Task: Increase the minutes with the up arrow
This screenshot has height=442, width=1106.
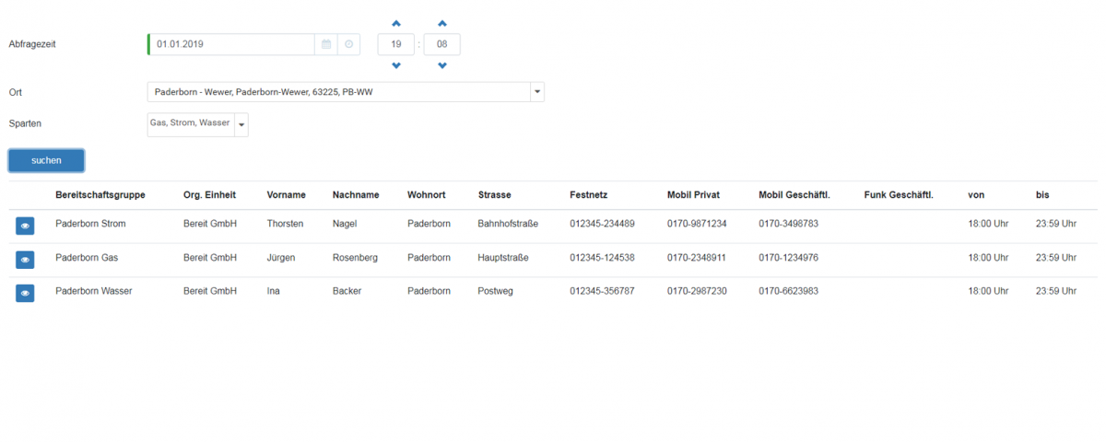Action: pyautogui.click(x=442, y=23)
